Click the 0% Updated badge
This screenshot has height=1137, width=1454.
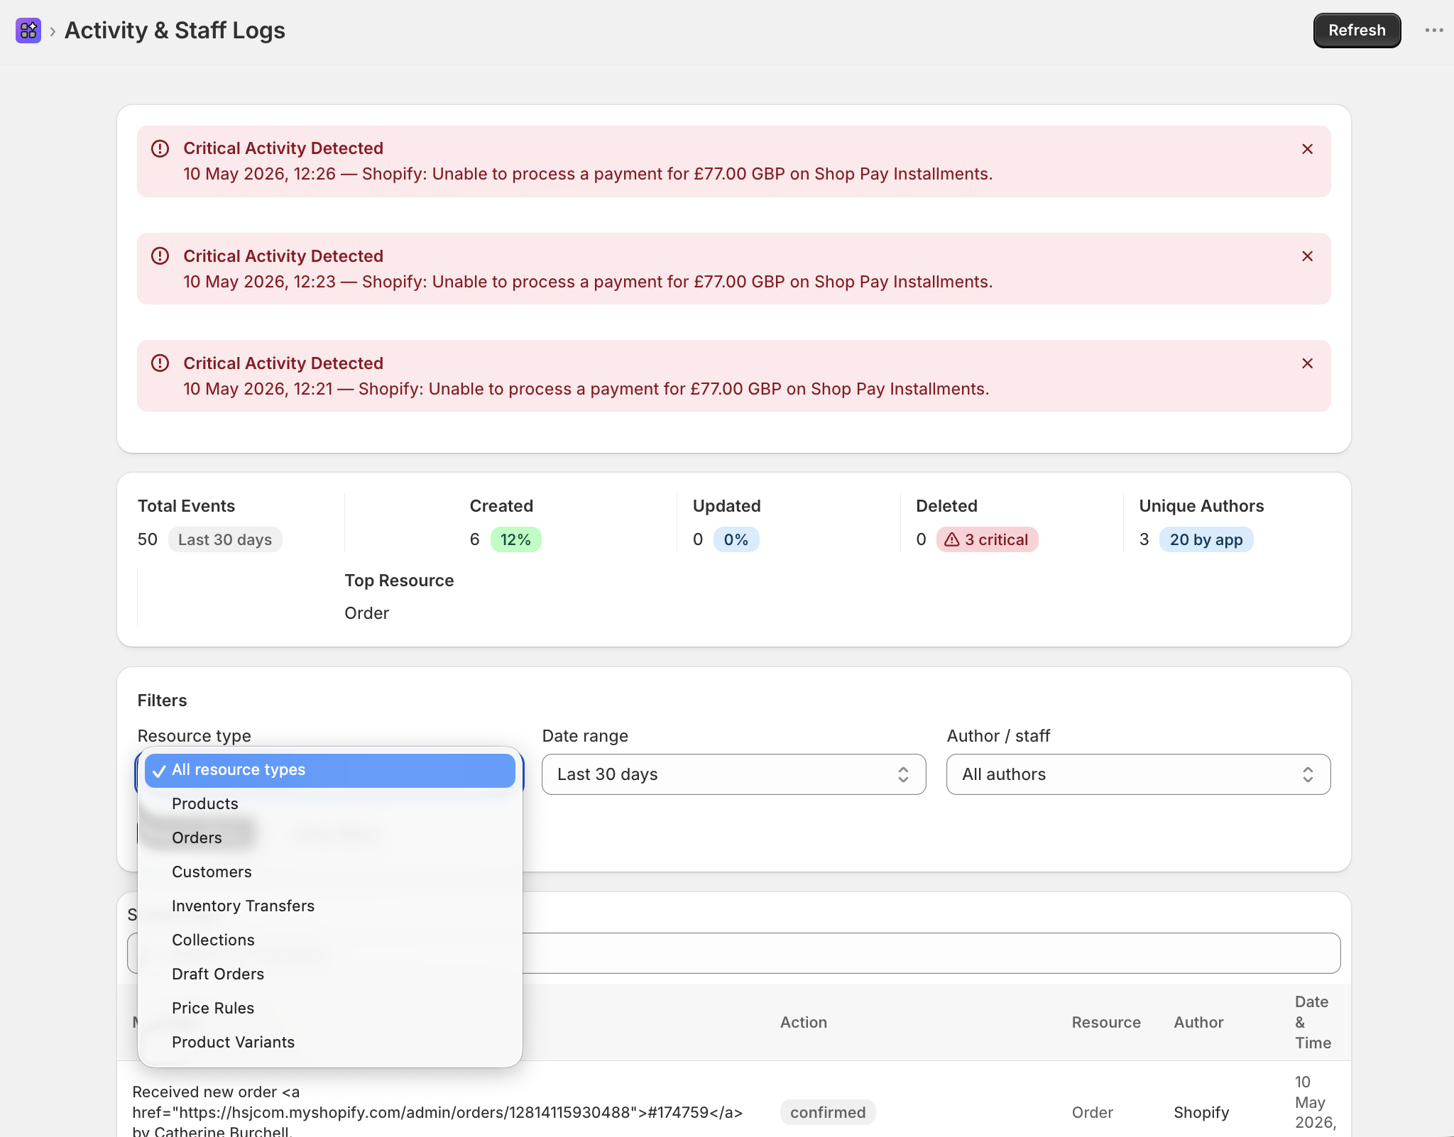coord(736,539)
